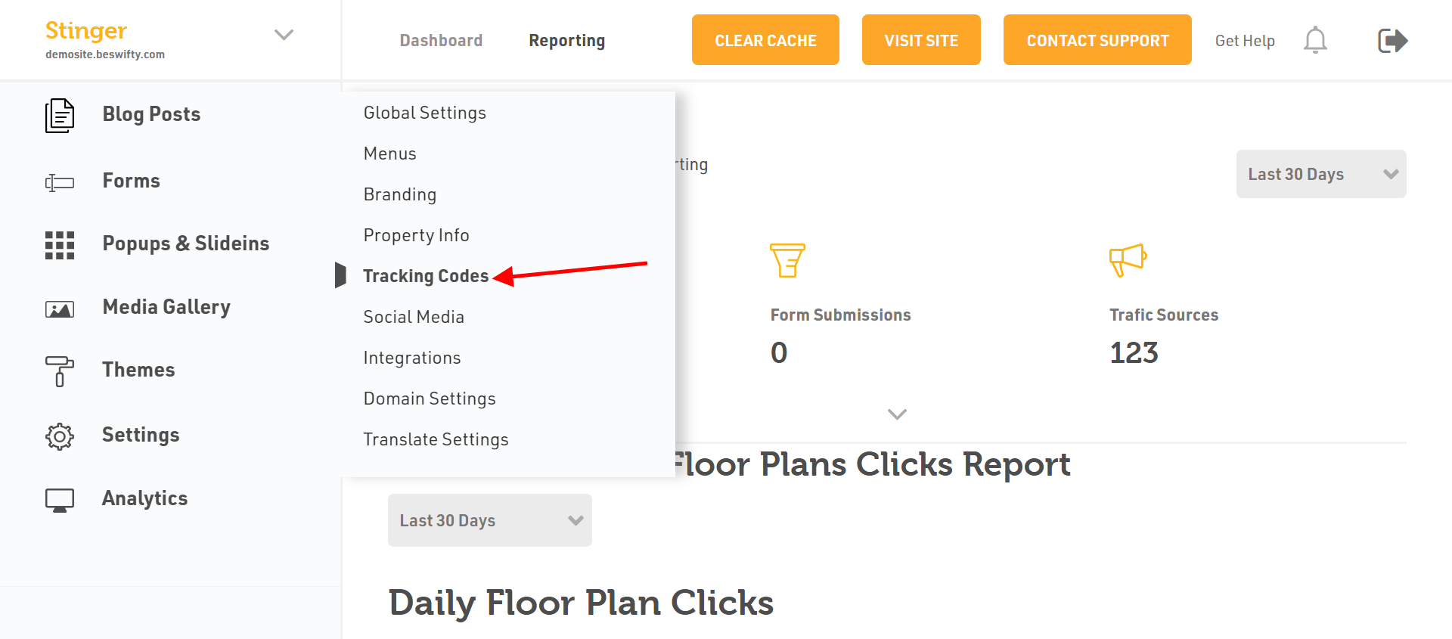Viewport: 1452px width, 639px height.
Task: Switch to the Reporting tab
Action: (x=566, y=41)
